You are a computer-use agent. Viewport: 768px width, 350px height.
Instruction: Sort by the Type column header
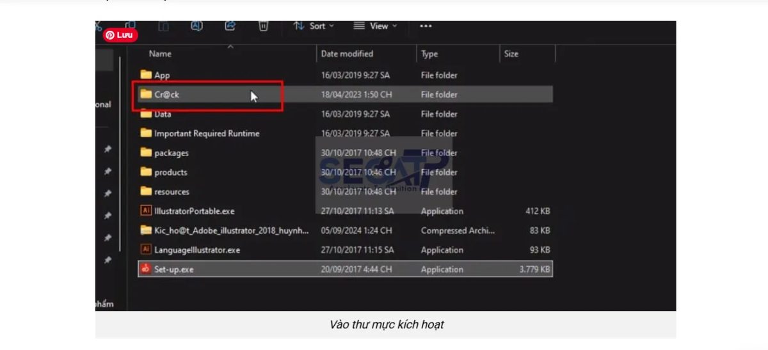pyautogui.click(x=429, y=54)
